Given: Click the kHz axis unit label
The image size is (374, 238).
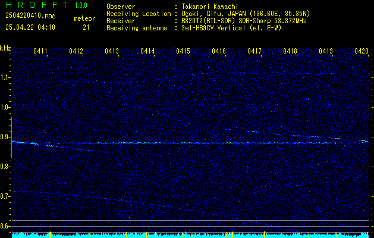Looking at the screenshot, I should pos(5,48).
